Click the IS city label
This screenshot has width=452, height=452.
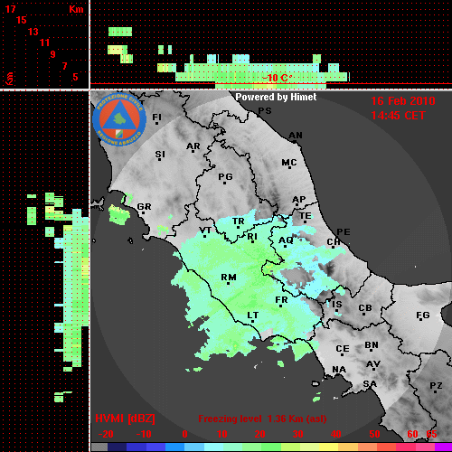point(337,305)
